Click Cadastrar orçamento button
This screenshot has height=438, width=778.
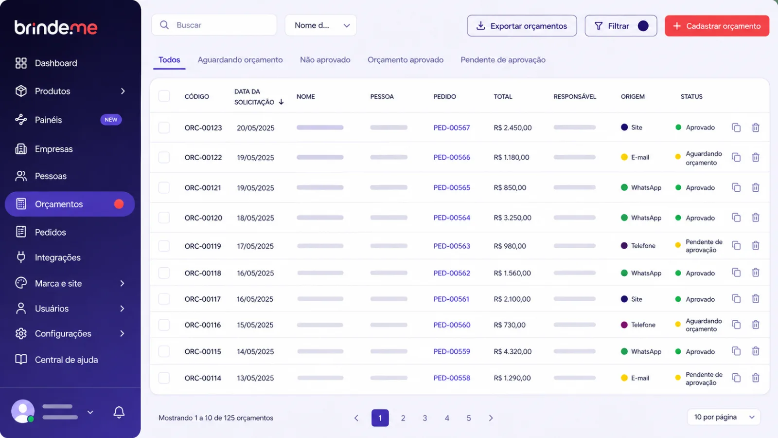717,26
